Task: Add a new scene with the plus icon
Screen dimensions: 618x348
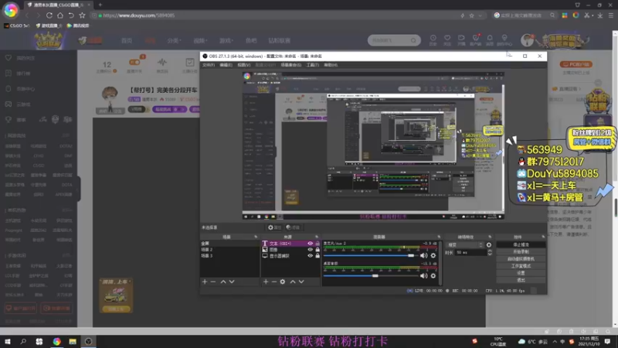Action: (x=205, y=281)
